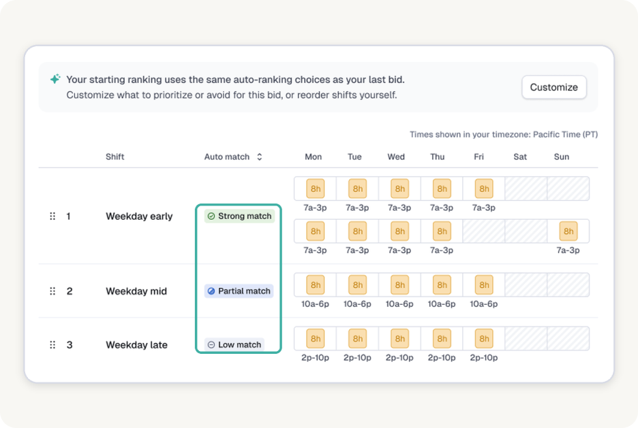This screenshot has width=638, height=428.
Task: Click the check icon in Strong match badge
Action: [211, 216]
